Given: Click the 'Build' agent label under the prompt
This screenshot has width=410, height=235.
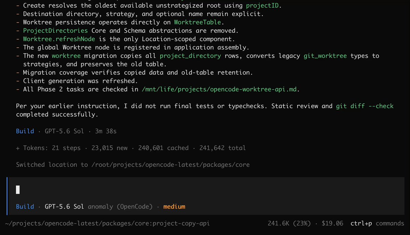Looking at the screenshot, I should [25, 206].
